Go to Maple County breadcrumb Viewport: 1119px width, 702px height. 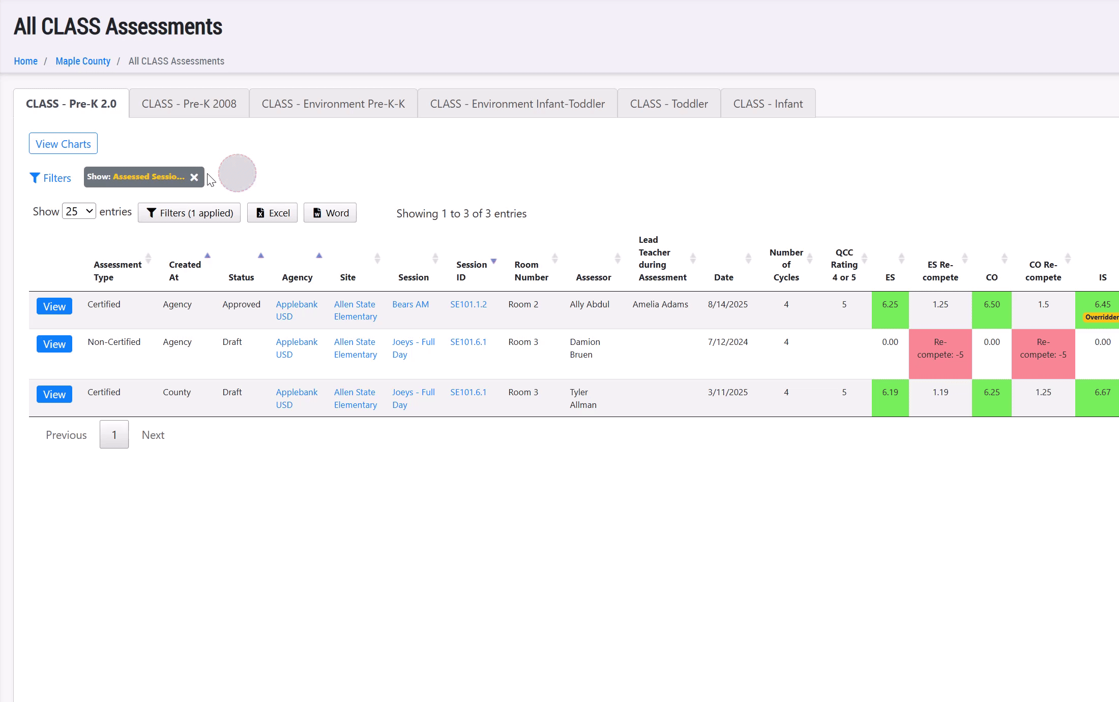pos(83,61)
